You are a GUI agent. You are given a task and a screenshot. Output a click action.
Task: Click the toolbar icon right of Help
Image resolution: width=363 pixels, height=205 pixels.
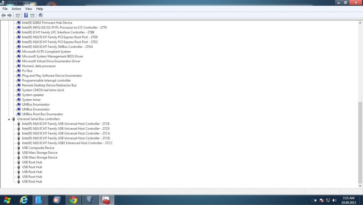pyautogui.click(x=32, y=15)
